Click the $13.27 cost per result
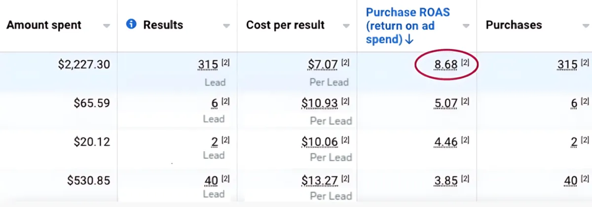This screenshot has width=592, height=207. 320,181
